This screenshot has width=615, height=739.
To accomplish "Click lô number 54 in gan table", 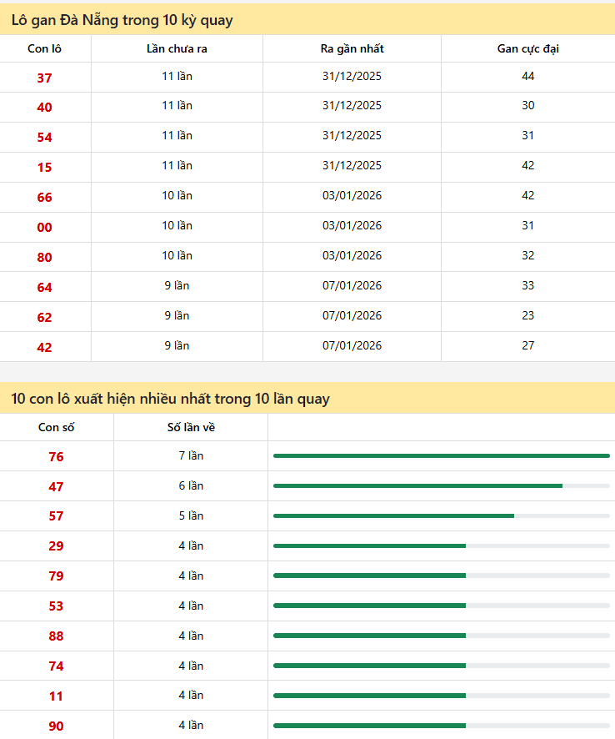I will [44, 138].
